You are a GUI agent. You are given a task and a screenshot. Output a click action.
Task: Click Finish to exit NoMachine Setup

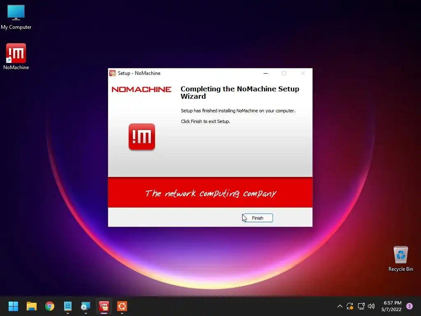[x=257, y=218]
